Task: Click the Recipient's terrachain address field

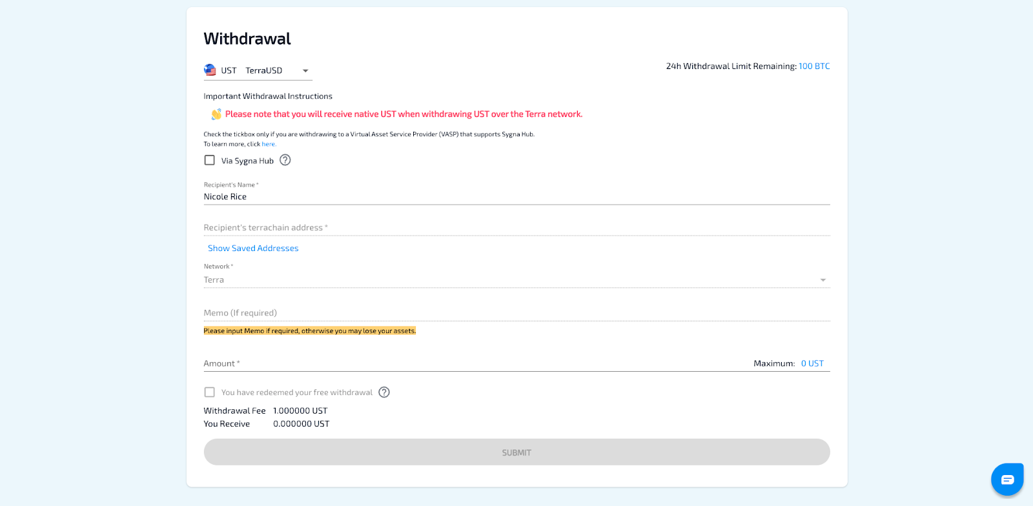Action: 516,228
